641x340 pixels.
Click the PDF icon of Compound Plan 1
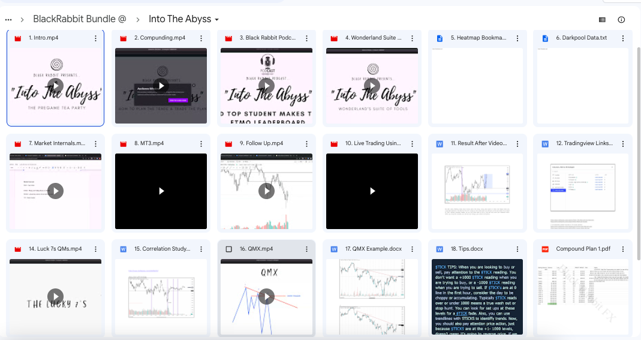[545, 249]
